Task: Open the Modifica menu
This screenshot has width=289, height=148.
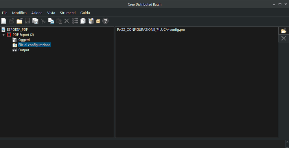Action: pyautogui.click(x=19, y=13)
